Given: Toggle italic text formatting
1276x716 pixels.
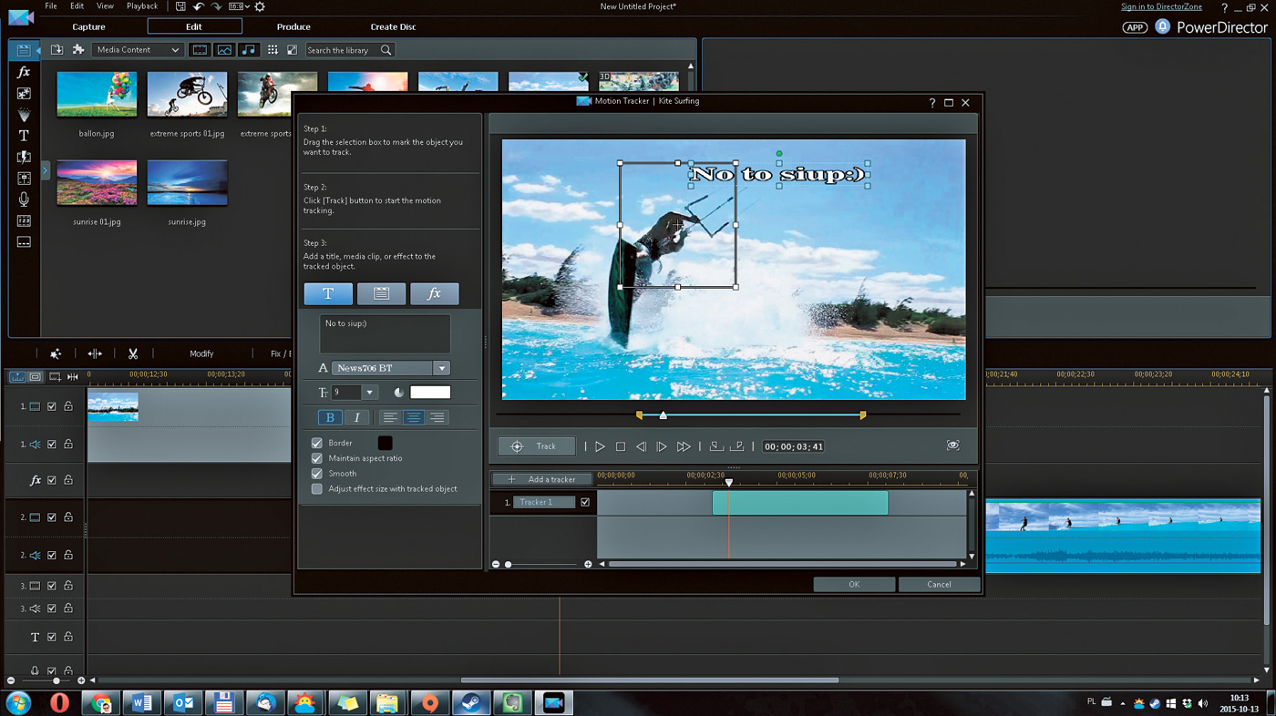Looking at the screenshot, I should click(x=356, y=417).
